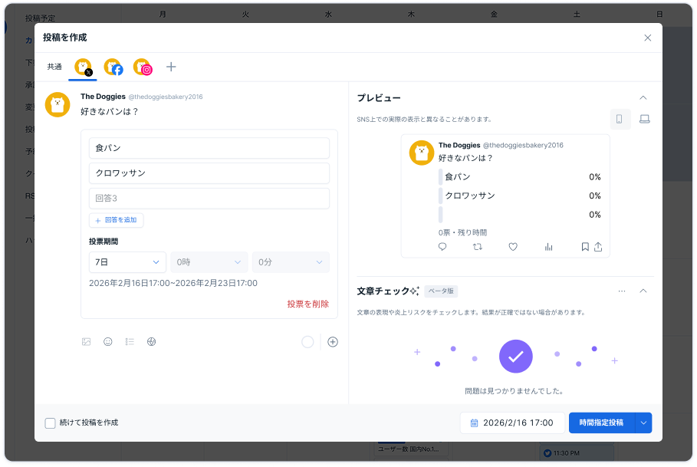Click the 時間指定投稿 button
Screen dimensions: 697x467
click(602, 423)
